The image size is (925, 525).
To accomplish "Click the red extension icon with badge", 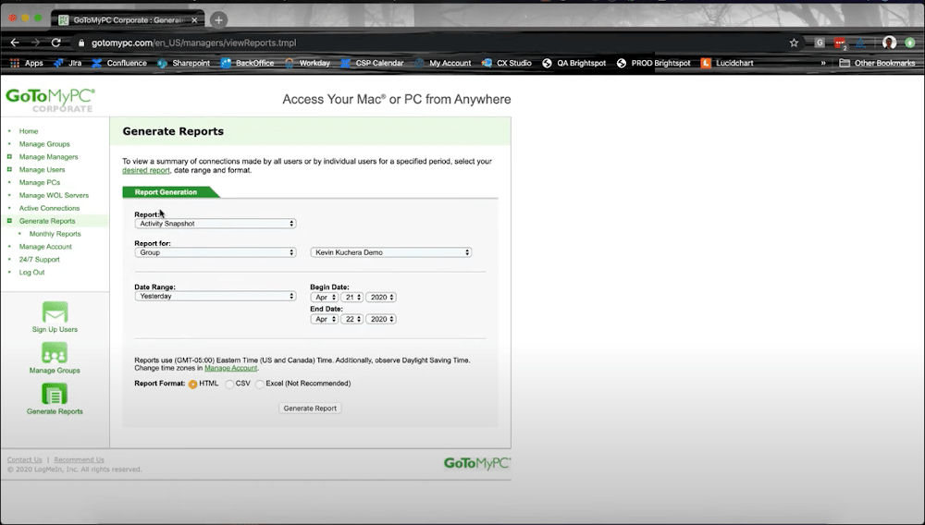I will pos(840,43).
